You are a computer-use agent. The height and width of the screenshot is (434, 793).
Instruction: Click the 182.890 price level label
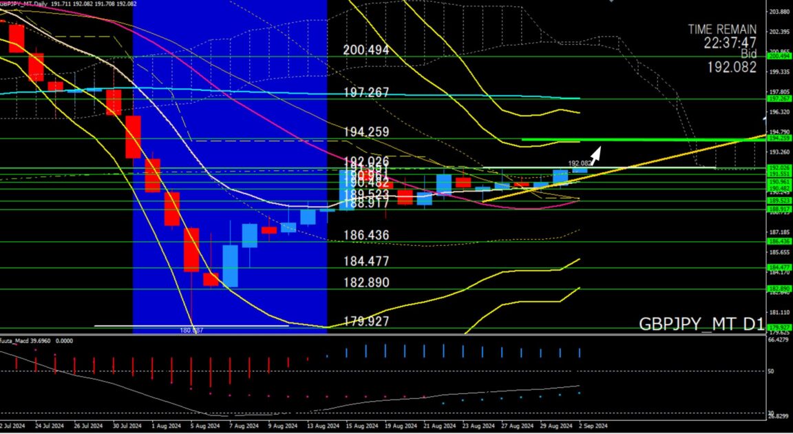point(366,283)
